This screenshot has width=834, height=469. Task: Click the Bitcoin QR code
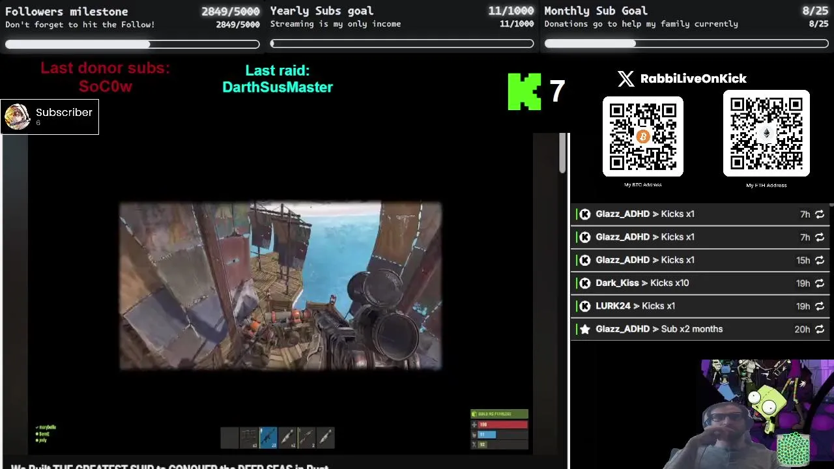pos(642,136)
